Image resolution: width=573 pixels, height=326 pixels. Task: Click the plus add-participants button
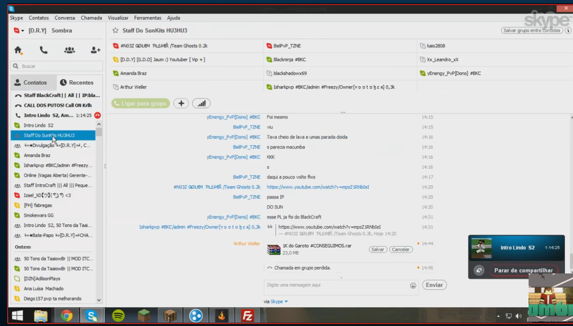[x=181, y=103]
